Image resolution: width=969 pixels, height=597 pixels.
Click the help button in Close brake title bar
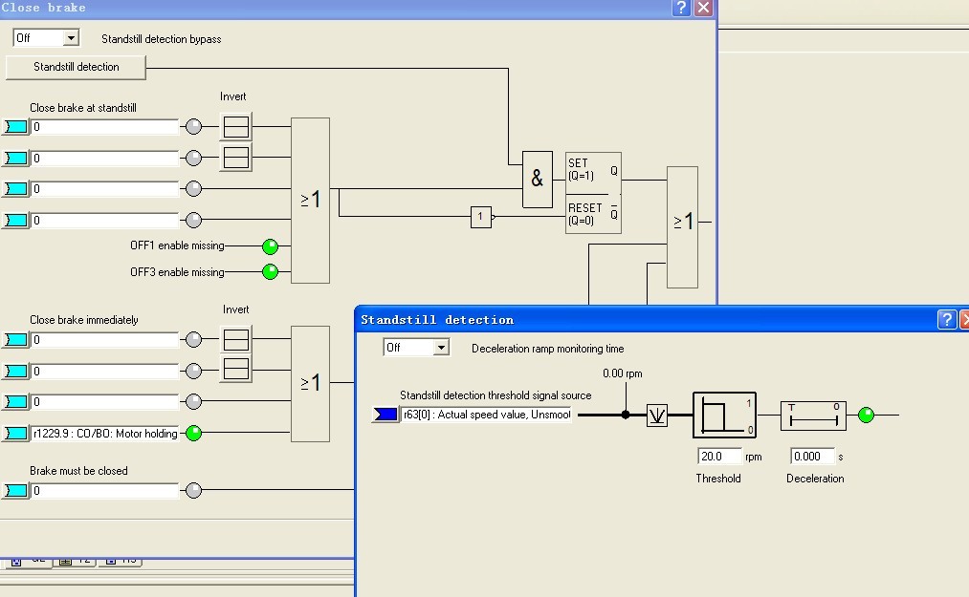pos(680,8)
